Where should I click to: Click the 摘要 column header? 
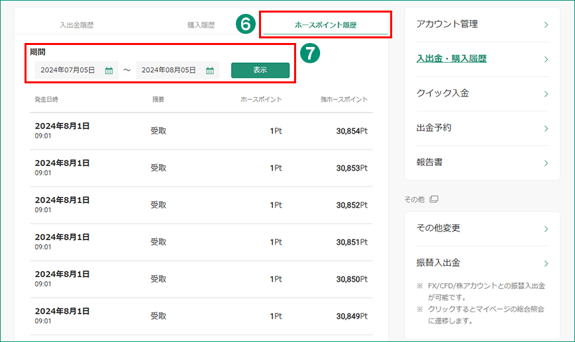158,100
